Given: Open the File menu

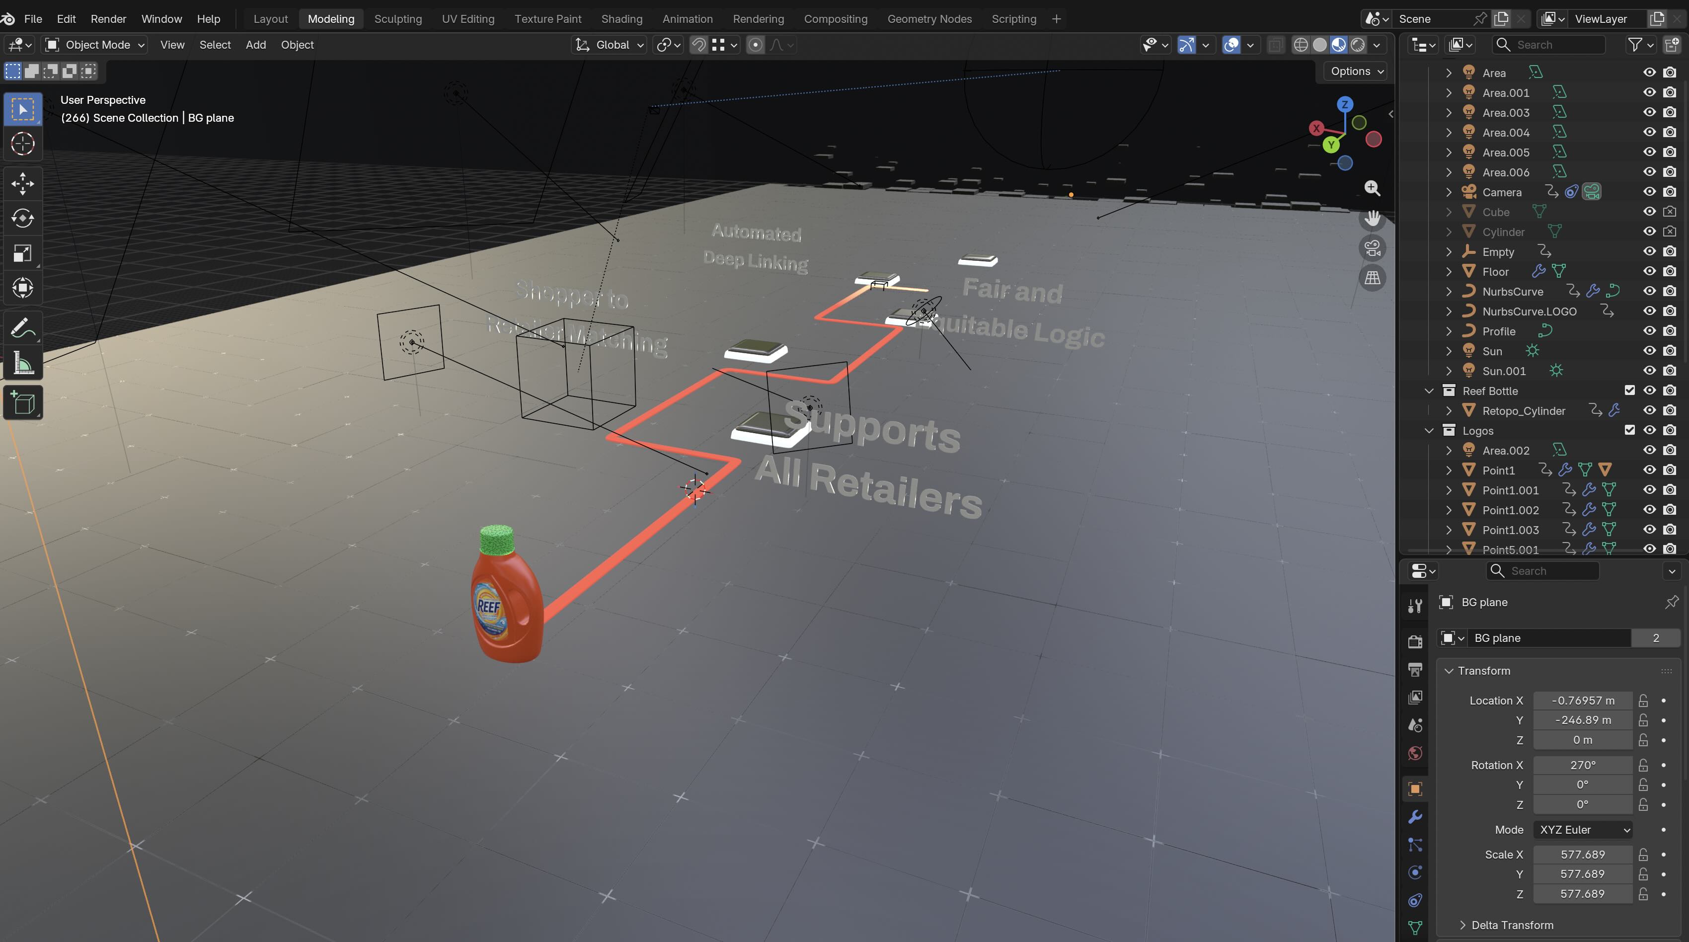Looking at the screenshot, I should 33,18.
